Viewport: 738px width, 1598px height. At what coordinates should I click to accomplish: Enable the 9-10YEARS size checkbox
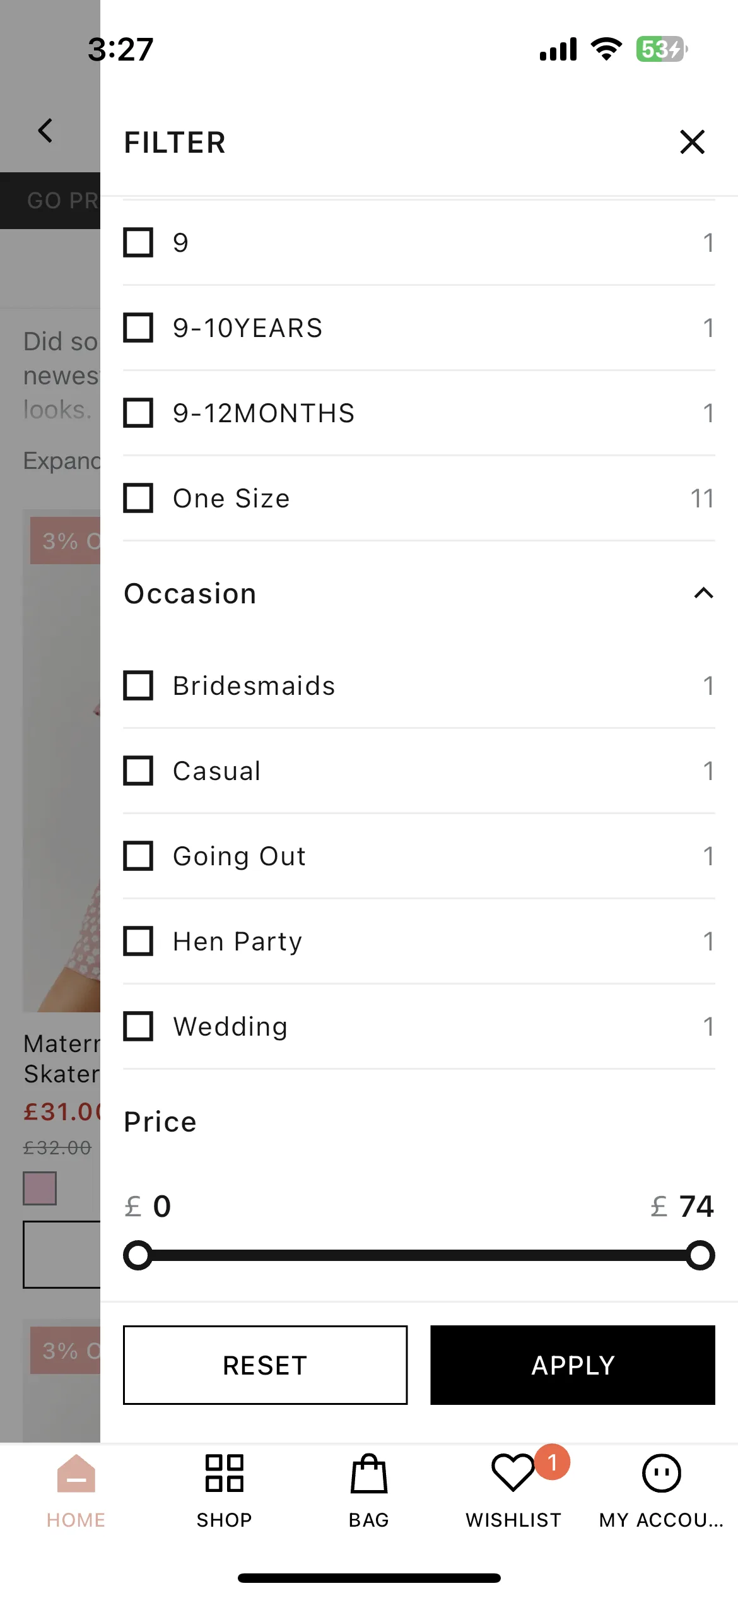pyautogui.click(x=138, y=328)
